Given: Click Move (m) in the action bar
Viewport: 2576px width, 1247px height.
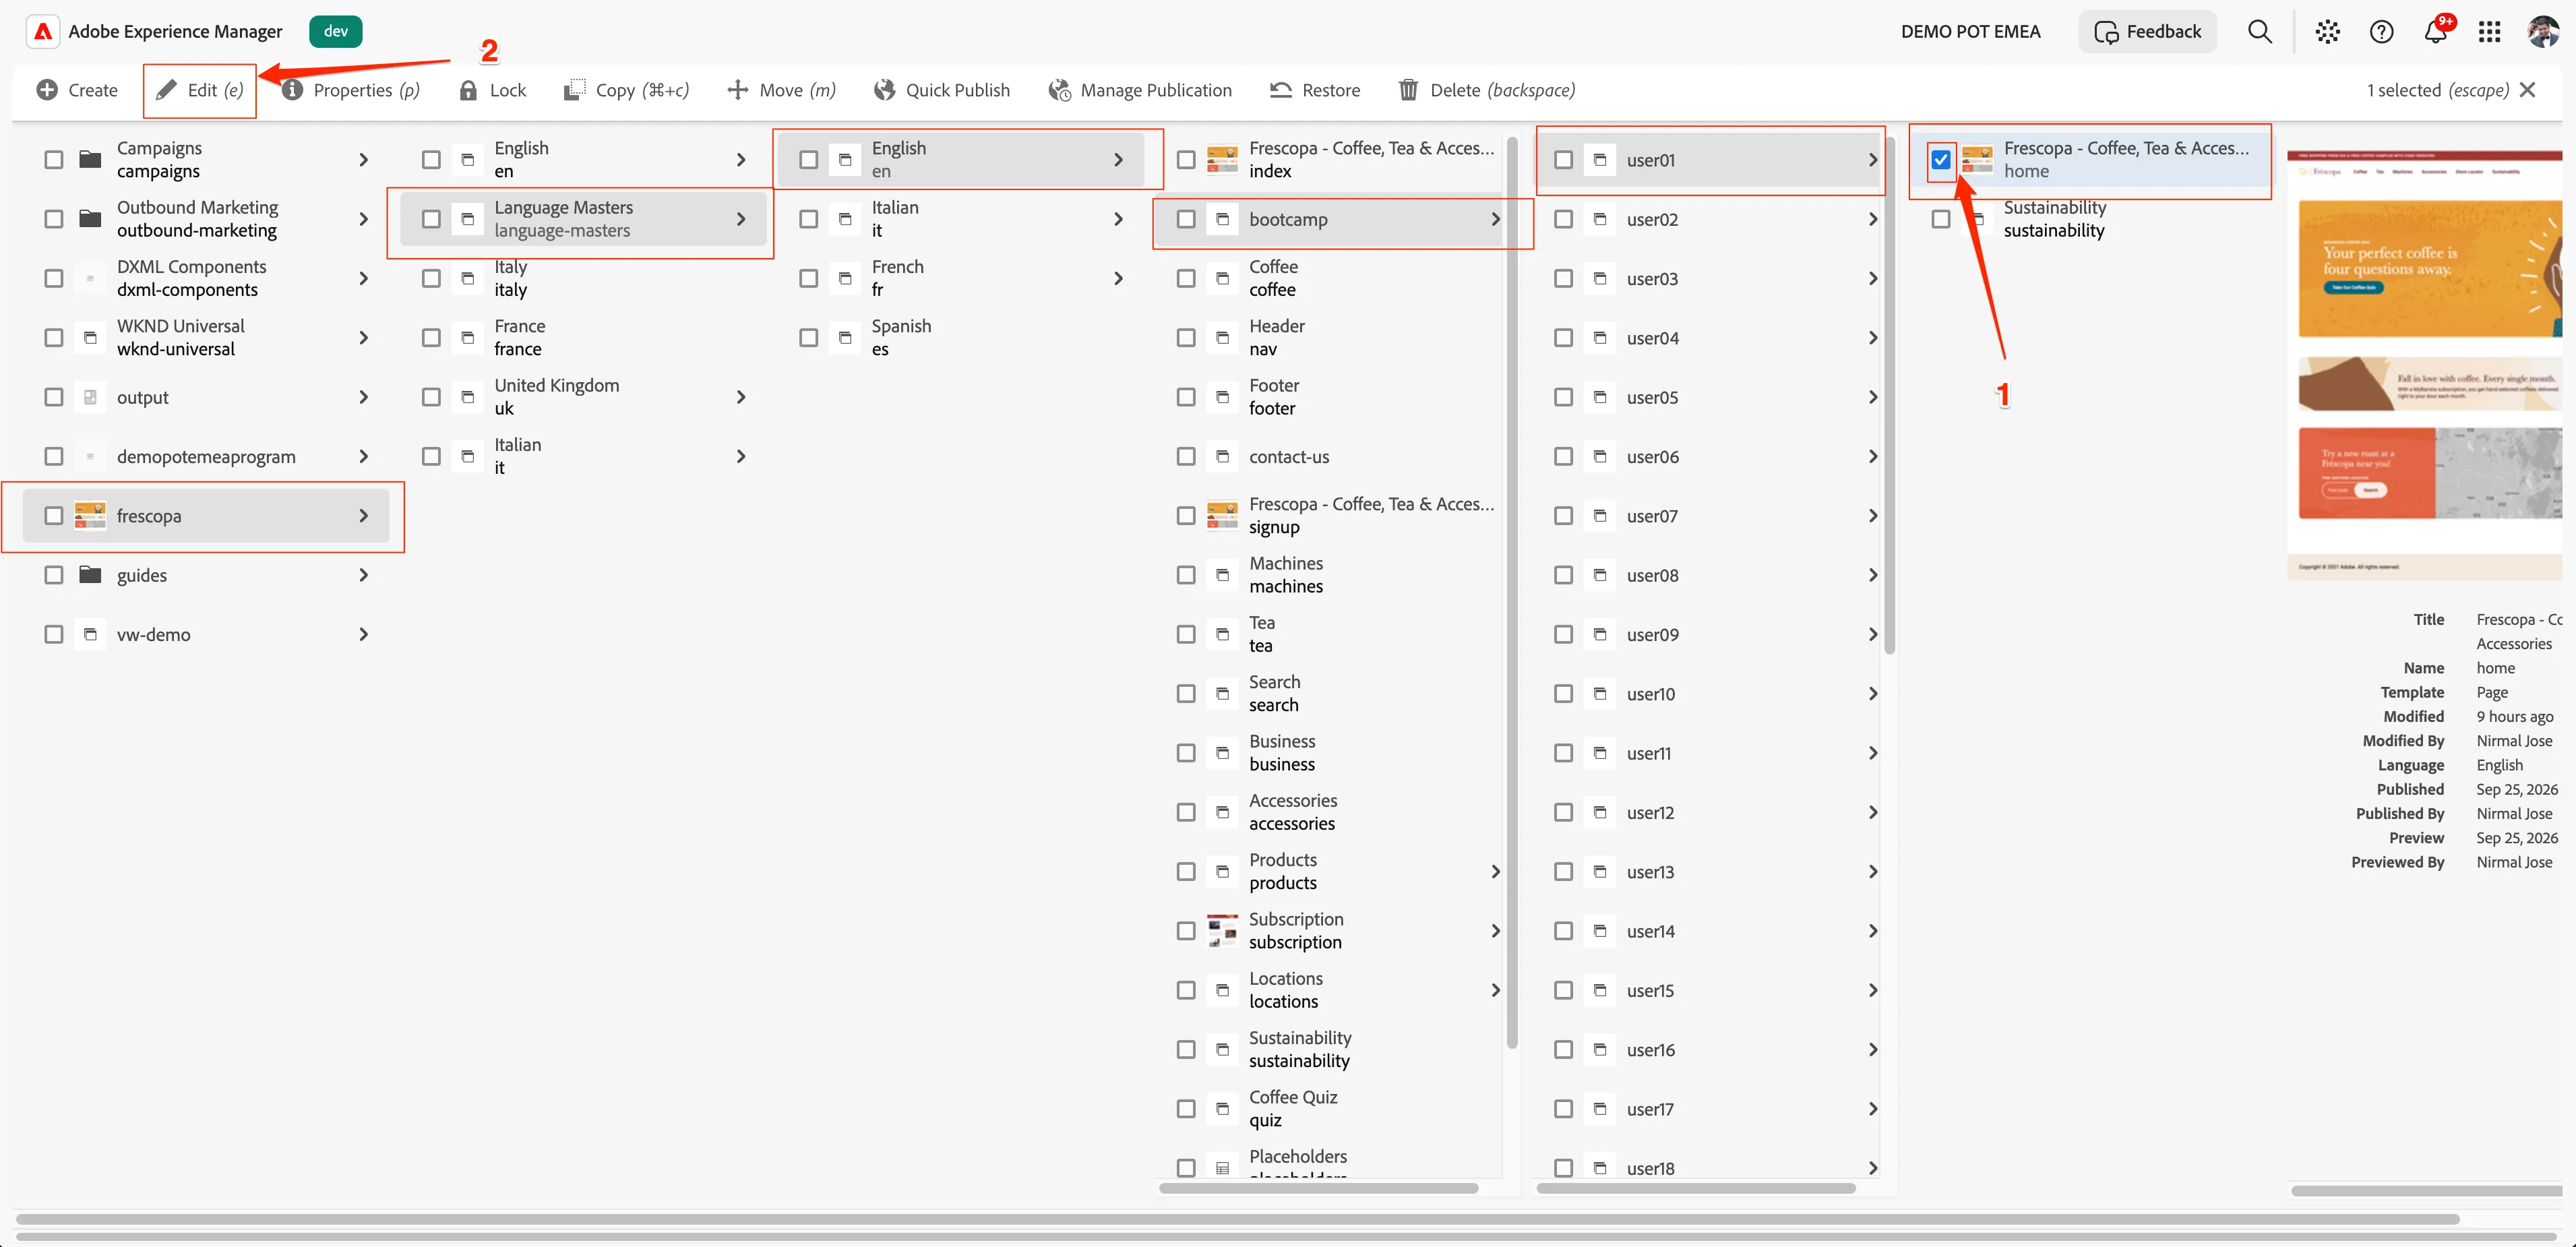Looking at the screenshot, I should point(781,90).
